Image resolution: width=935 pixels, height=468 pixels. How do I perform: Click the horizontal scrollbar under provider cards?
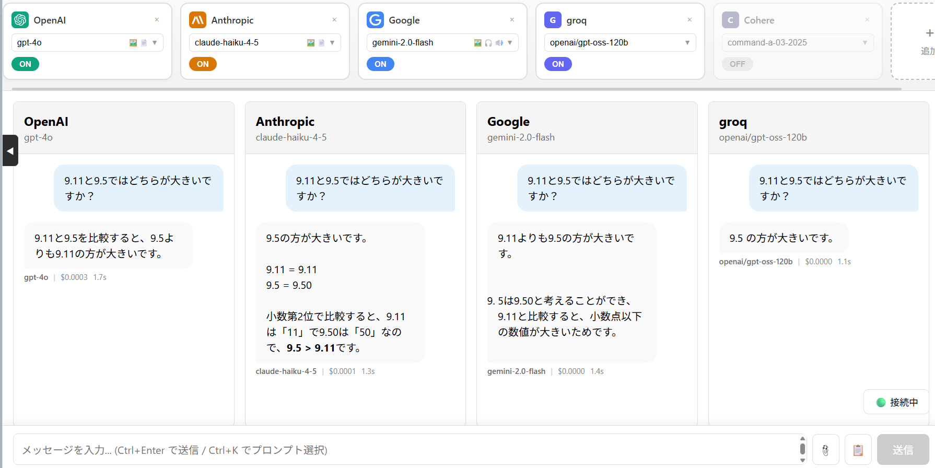click(457, 89)
